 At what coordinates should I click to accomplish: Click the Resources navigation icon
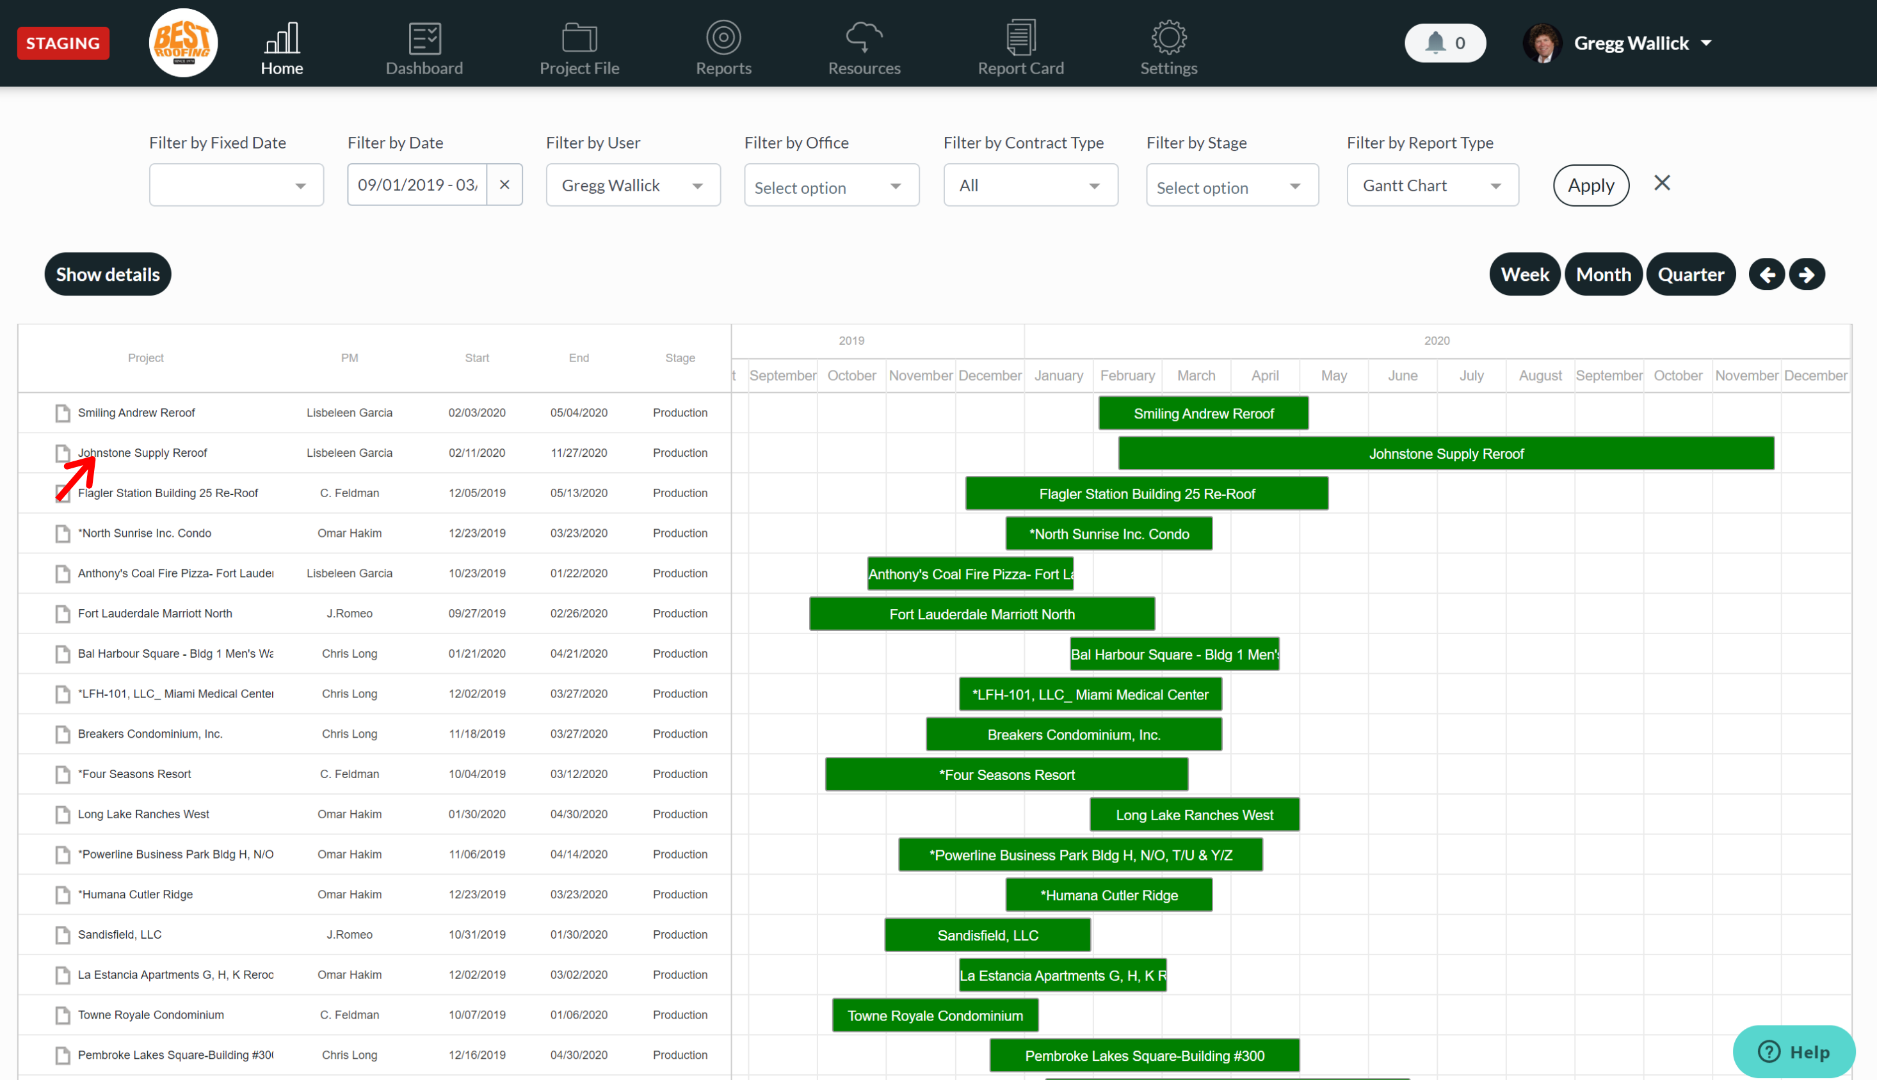tap(865, 42)
